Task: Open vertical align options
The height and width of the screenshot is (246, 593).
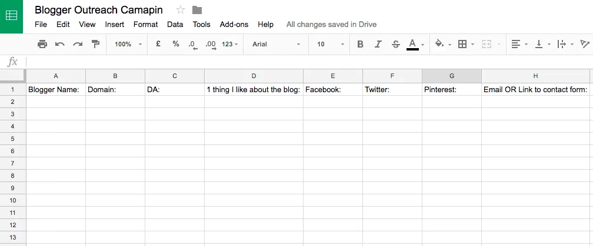Action: click(x=538, y=44)
